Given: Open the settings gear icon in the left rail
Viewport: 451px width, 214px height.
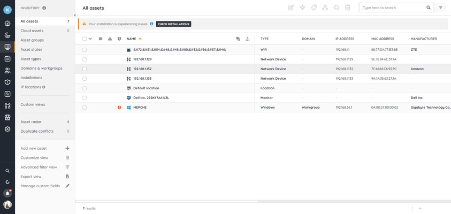Looking at the screenshot, I should (7, 129).
